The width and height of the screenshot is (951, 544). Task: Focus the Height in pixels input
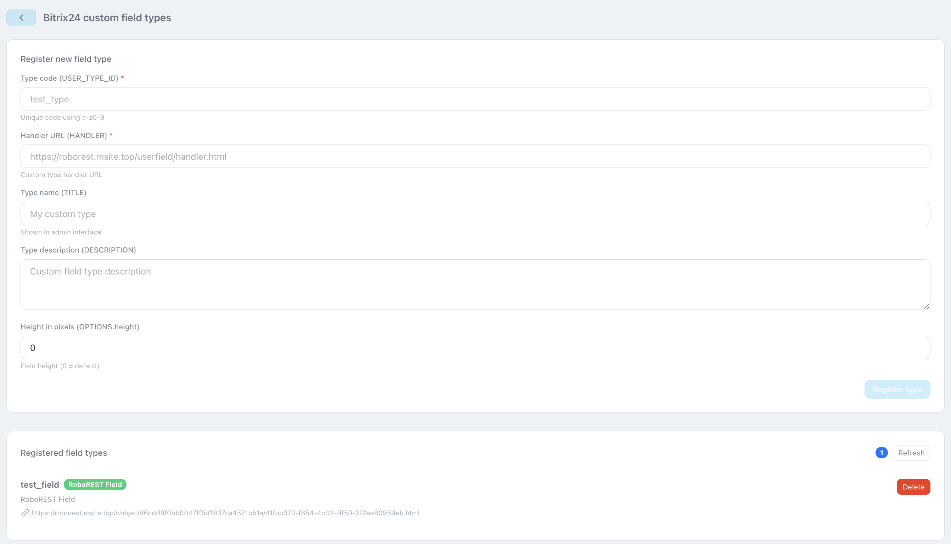tap(475, 347)
